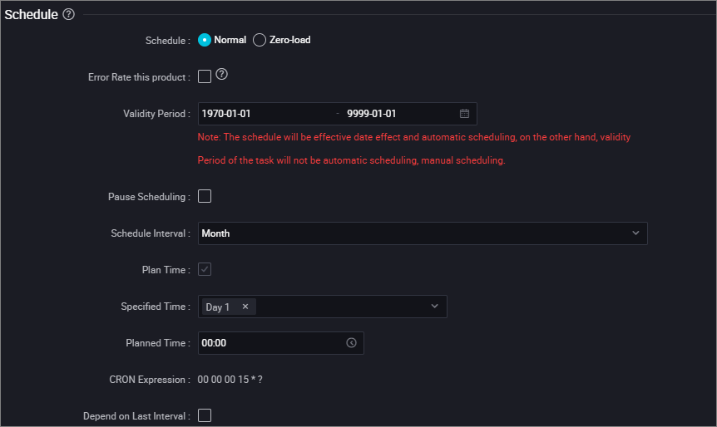Open the Validity Period calendar icon
Screen dimensions: 717x427
tap(464, 114)
